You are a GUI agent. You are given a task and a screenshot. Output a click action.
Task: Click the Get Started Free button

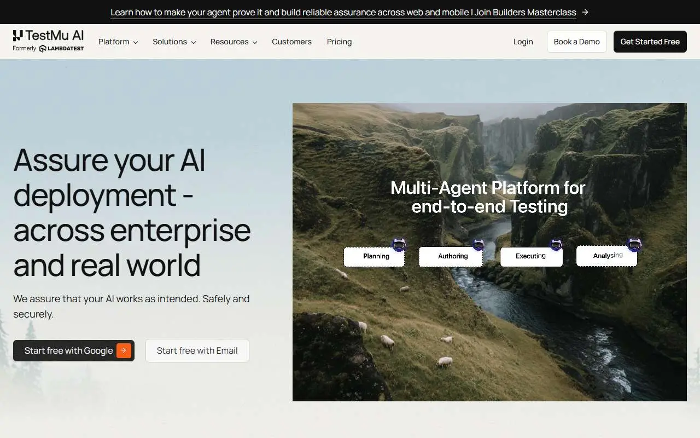point(650,42)
